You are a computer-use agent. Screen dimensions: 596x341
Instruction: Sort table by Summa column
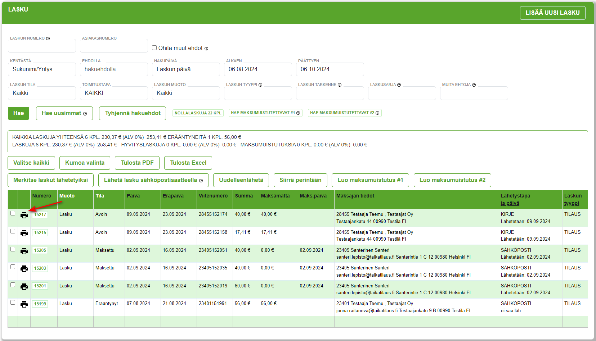[244, 196]
